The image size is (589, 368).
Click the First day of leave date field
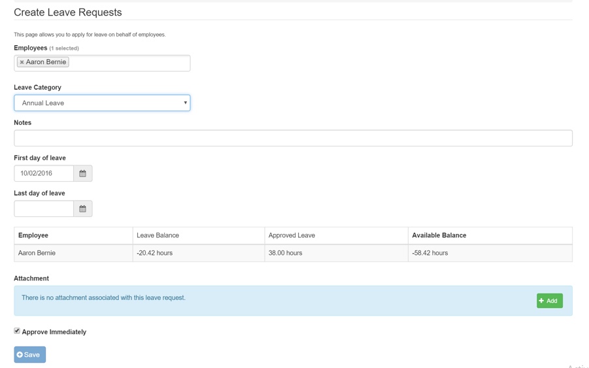[44, 173]
